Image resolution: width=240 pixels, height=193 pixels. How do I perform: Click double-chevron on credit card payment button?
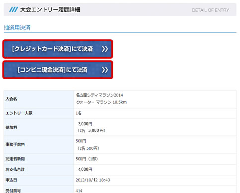pyautogui.click(x=105, y=49)
